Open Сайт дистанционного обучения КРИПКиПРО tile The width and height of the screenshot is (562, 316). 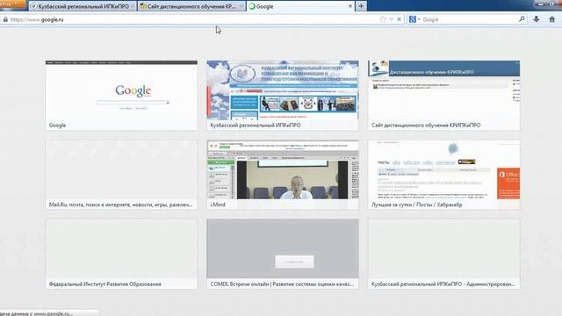pos(443,96)
